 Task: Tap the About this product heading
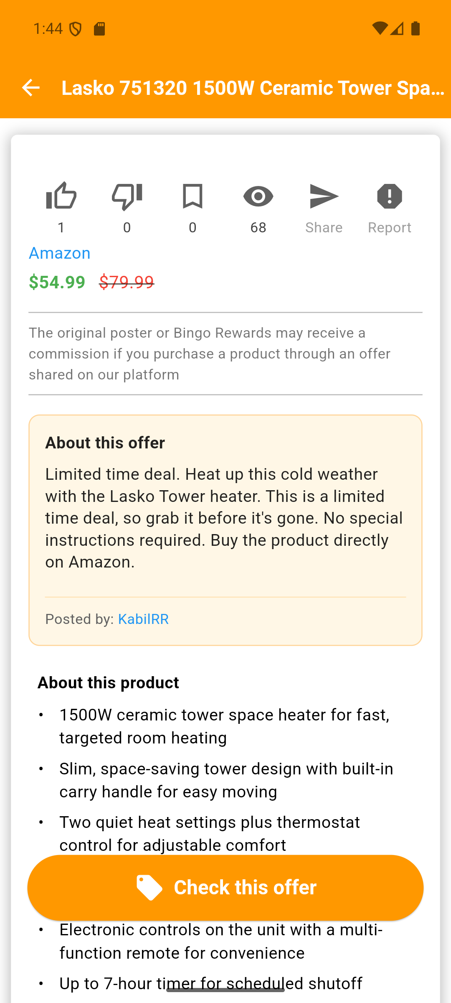coord(108,683)
